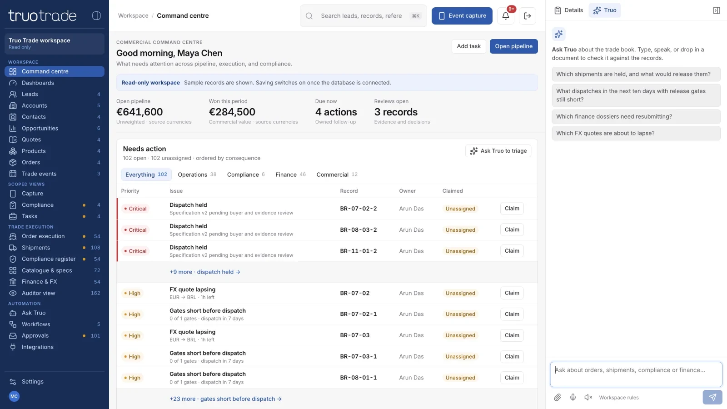
Task: Open Workflows under Automation
Action: tap(55, 324)
